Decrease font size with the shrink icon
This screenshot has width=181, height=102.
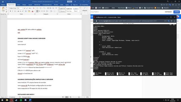27,8
